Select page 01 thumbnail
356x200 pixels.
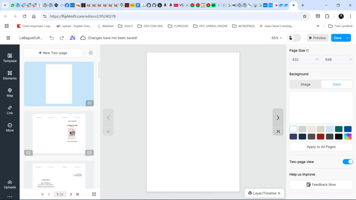pos(59,84)
